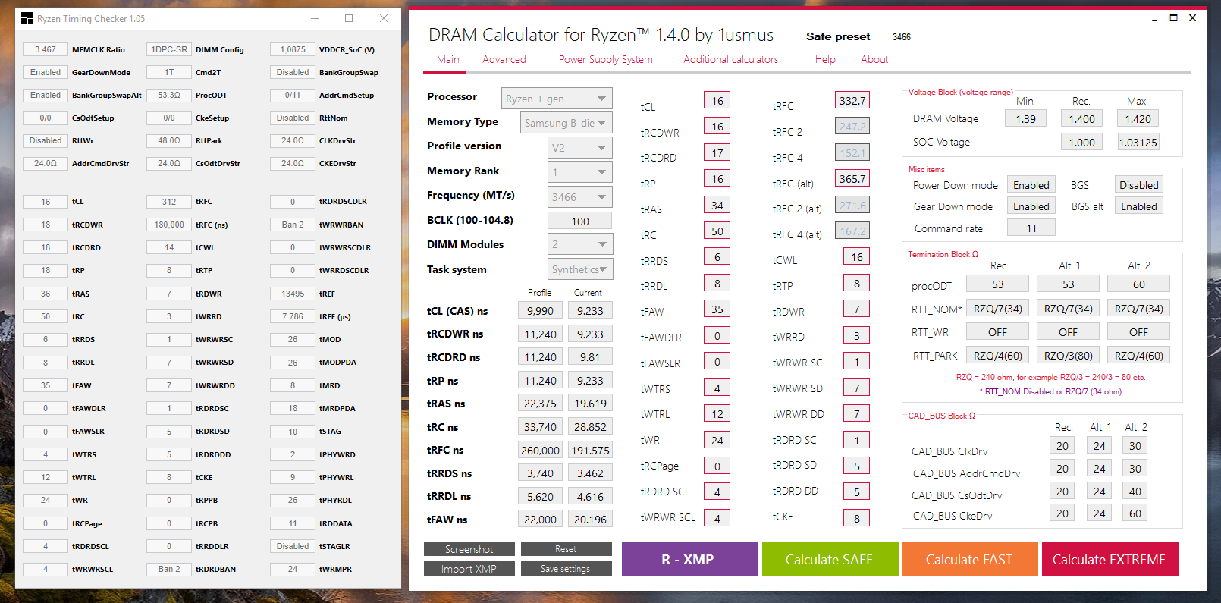The height and width of the screenshot is (603, 1221).
Task: Click the RTT_WR Rec. OFF field
Action: point(998,331)
